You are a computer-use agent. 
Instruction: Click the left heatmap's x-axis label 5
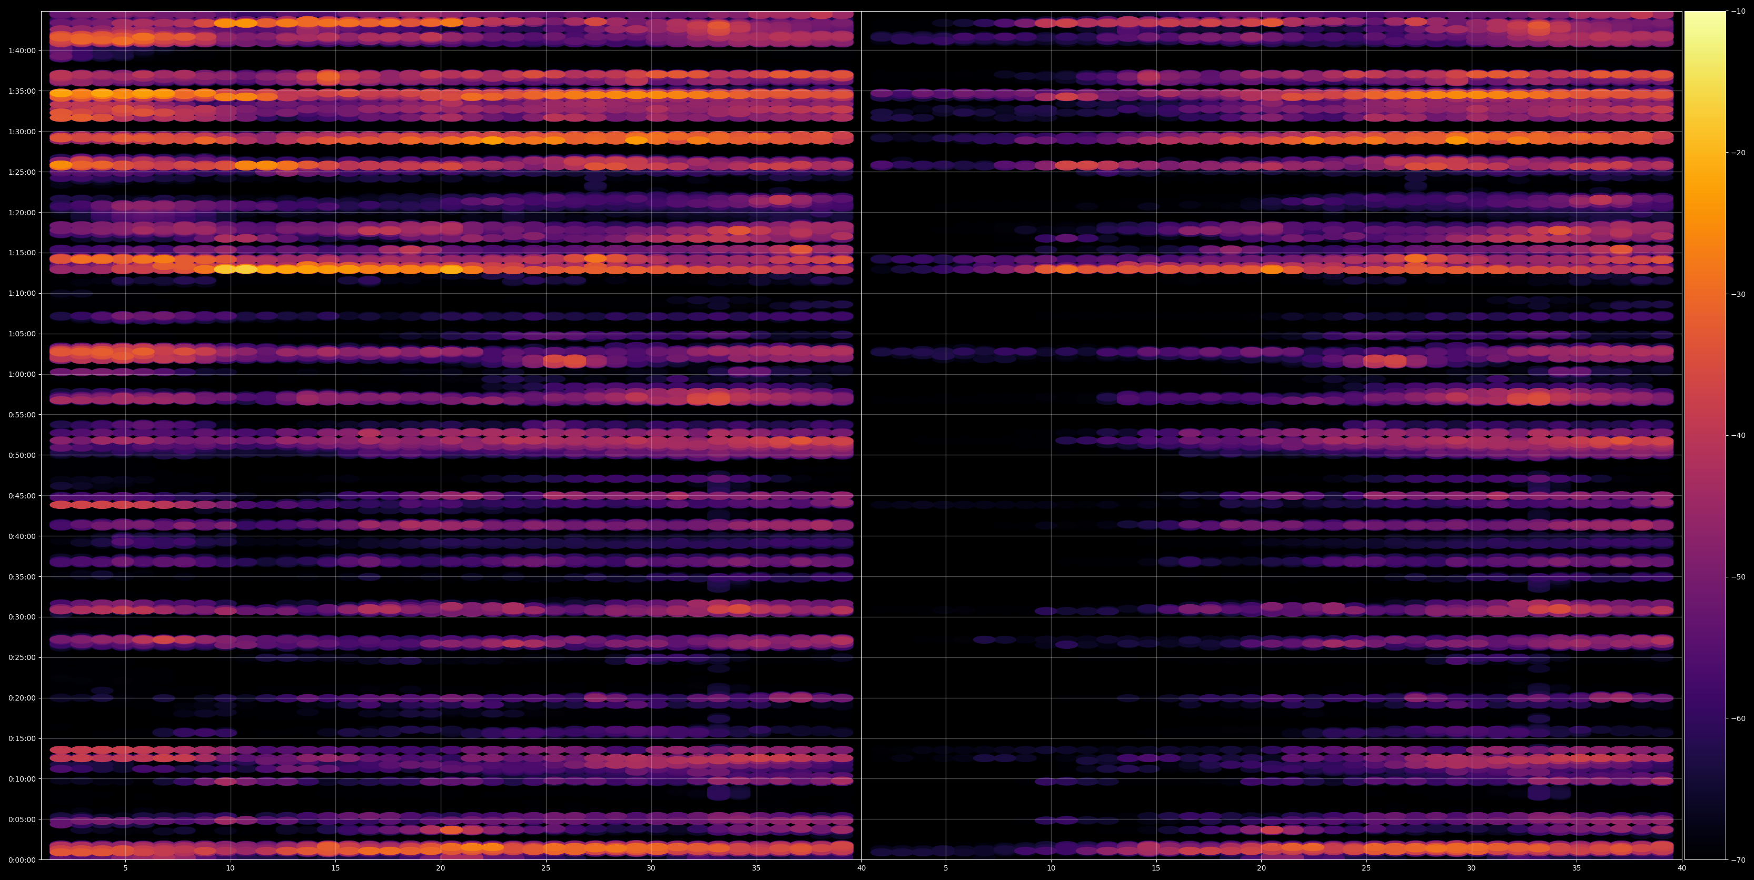125,868
